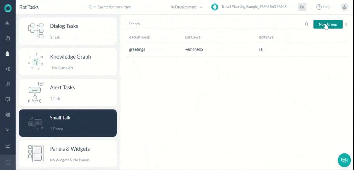The height and width of the screenshot is (170, 354).
Task: Open the three-dot more options menu
Action: tap(346, 24)
